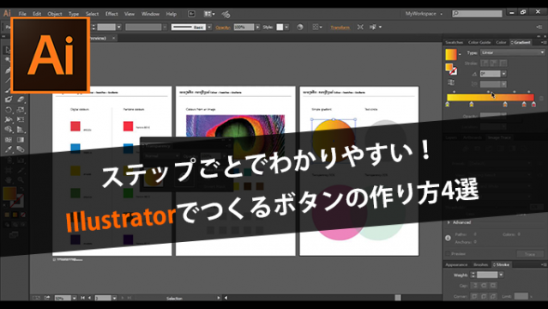Select the Rotate tool
The height and width of the screenshot is (309, 548).
pyautogui.click(x=9, y=110)
